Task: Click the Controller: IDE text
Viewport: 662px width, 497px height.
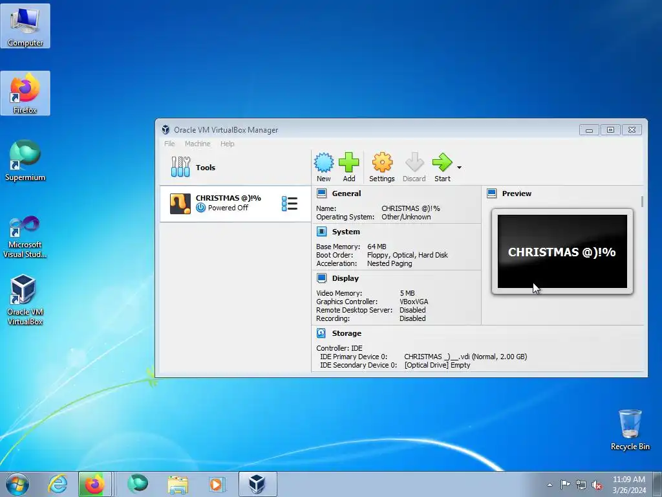Action: click(339, 348)
